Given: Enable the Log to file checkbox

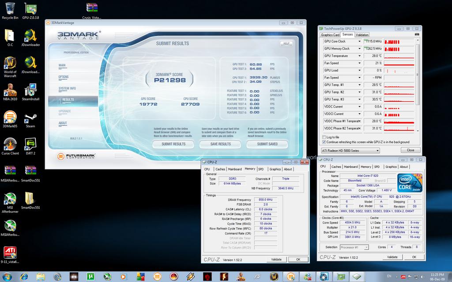Looking at the screenshot, I should 324,137.
